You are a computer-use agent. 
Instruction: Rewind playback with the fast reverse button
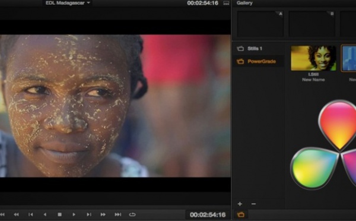click(x=17, y=214)
